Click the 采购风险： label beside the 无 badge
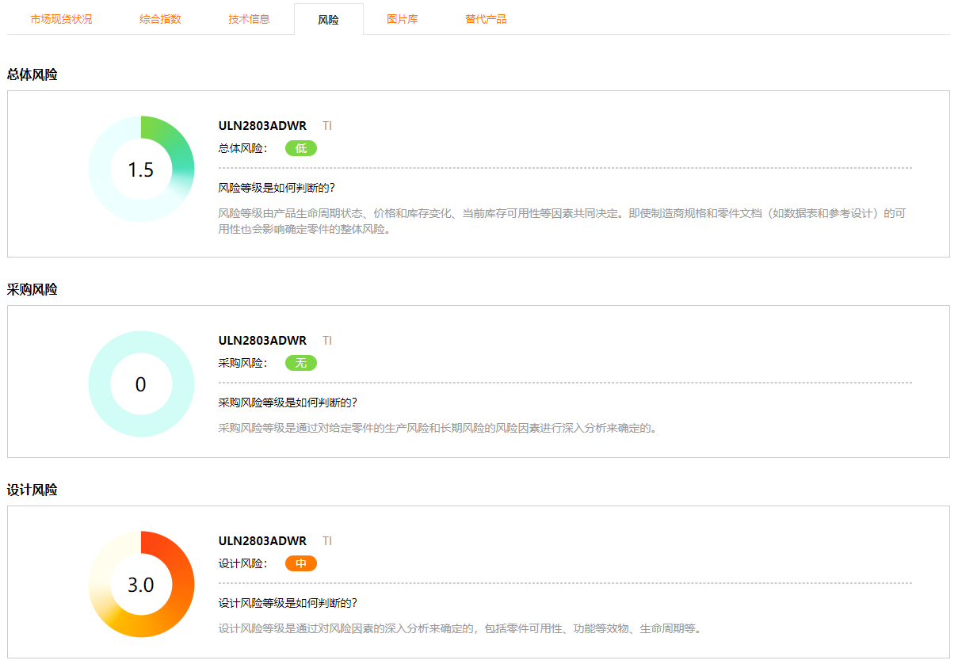This screenshot has height=664, width=958. [243, 363]
